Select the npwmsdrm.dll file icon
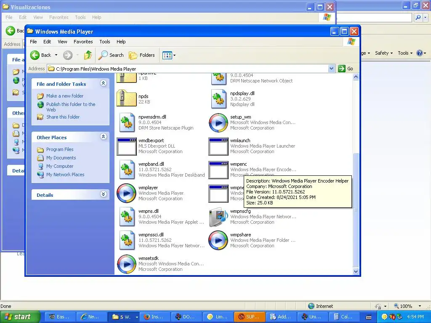The height and width of the screenshot is (323, 431). point(127,122)
